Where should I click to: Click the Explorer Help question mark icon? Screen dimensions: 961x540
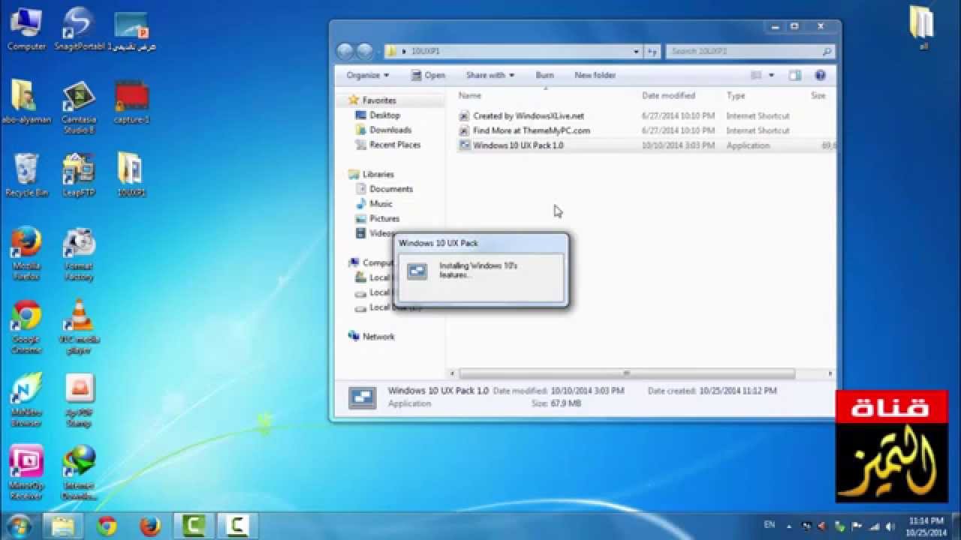(820, 75)
